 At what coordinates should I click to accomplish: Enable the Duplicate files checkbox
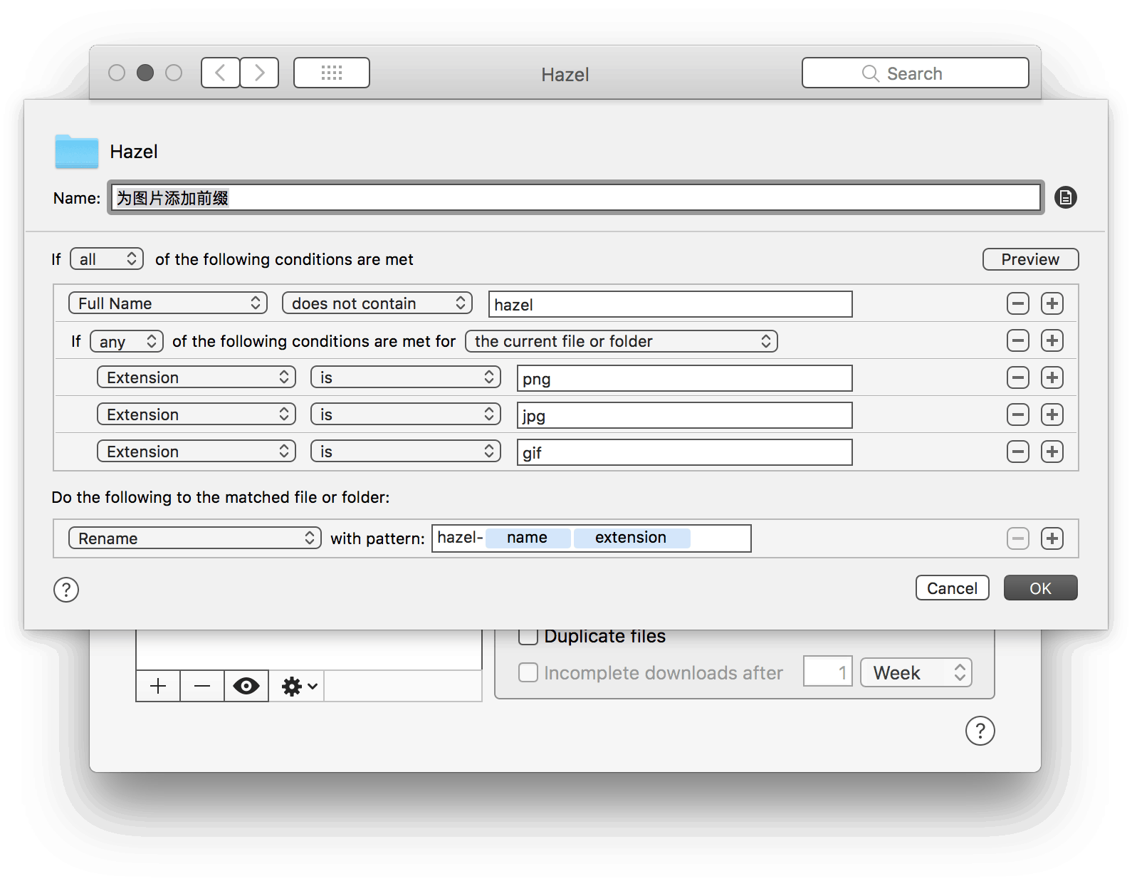point(528,636)
